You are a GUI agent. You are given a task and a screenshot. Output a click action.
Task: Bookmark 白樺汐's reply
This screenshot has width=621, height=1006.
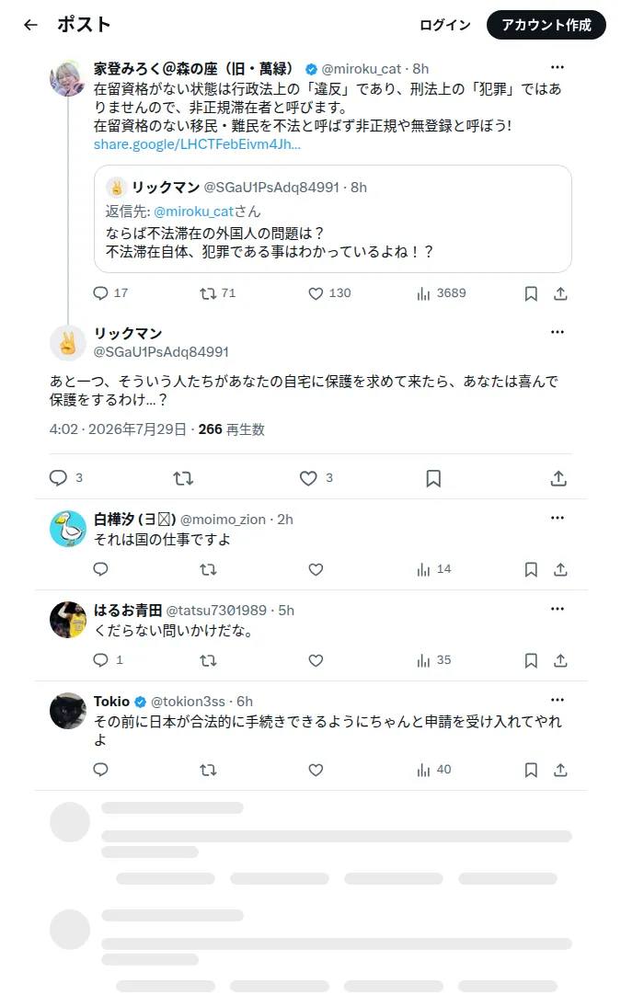click(531, 570)
